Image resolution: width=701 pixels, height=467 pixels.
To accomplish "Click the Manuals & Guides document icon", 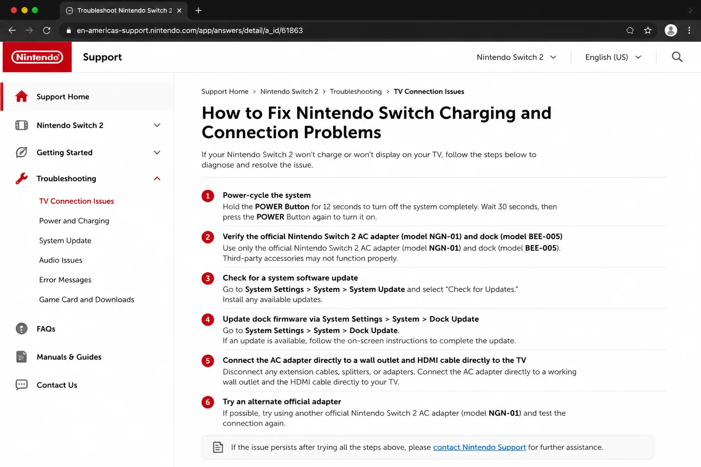I will pyautogui.click(x=21, y=357).
